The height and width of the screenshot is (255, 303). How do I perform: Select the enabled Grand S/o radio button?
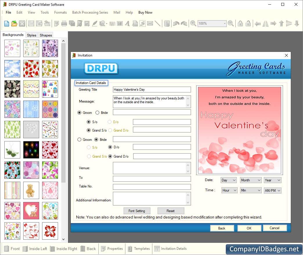89,130
